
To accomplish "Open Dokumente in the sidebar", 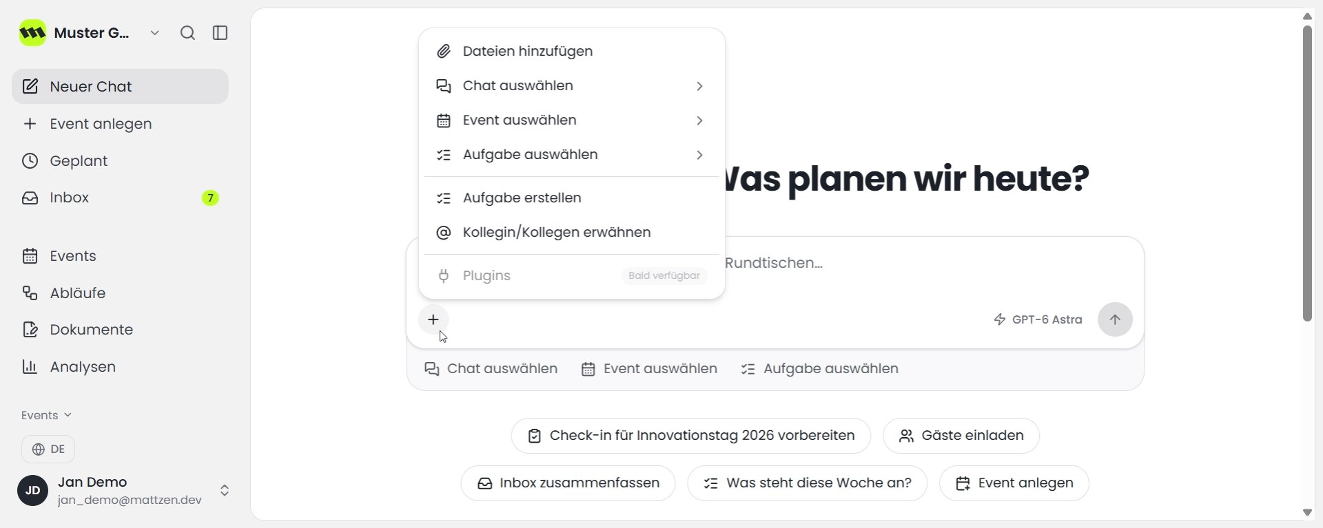I will click(x=120, y=330).
